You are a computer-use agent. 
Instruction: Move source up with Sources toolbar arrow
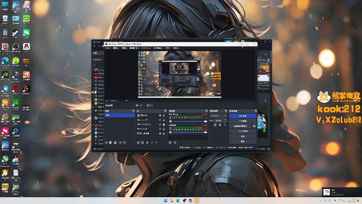point(152,142)
